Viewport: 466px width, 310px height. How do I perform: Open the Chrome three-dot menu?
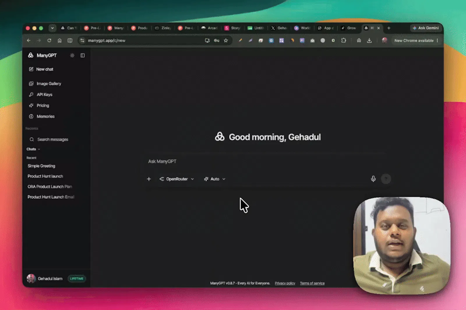pyautogui.click(x=437, y=41)
